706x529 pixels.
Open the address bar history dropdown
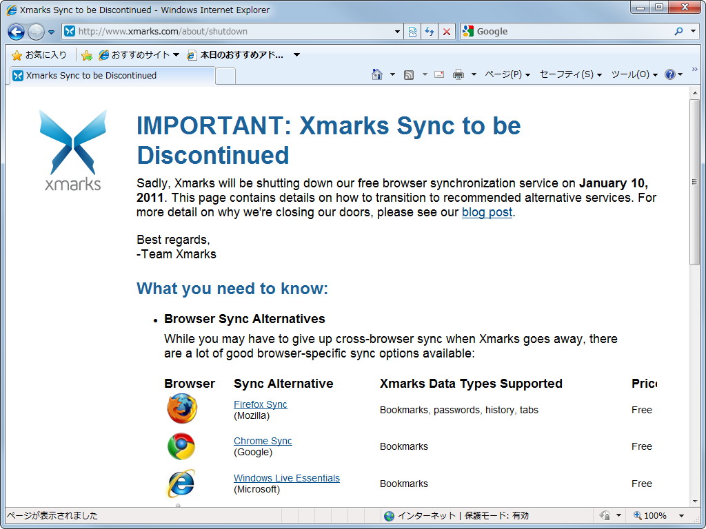point(396,31)
